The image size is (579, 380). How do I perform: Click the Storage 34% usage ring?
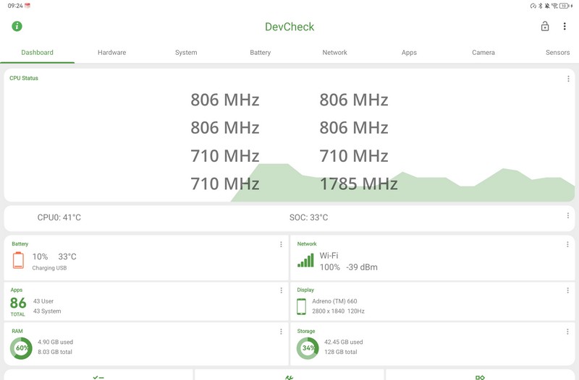click(x=308, y=348)
